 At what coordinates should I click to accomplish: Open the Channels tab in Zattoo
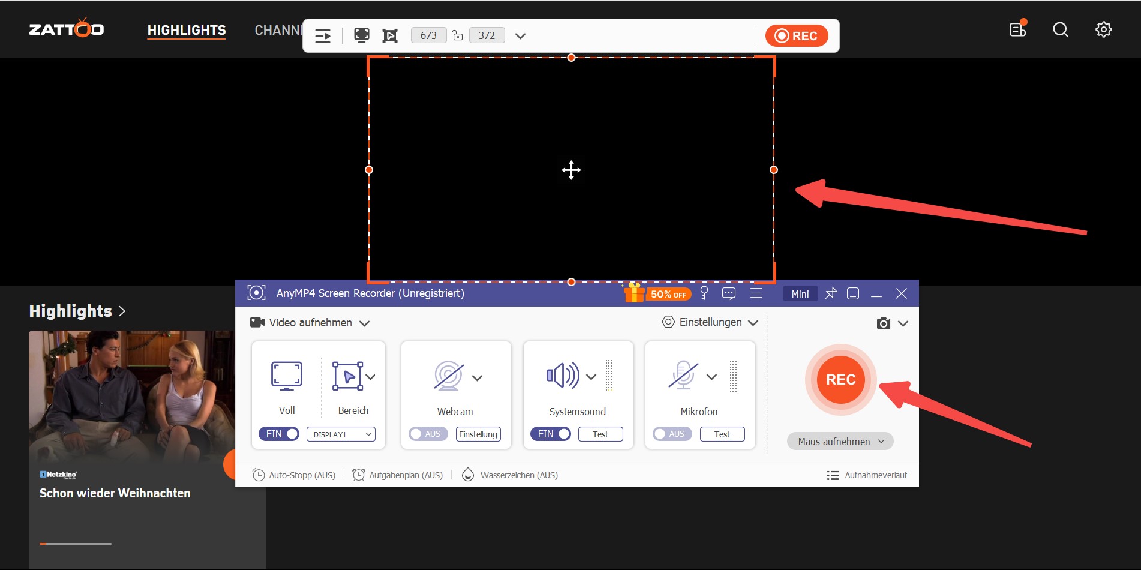click(278, 30)
